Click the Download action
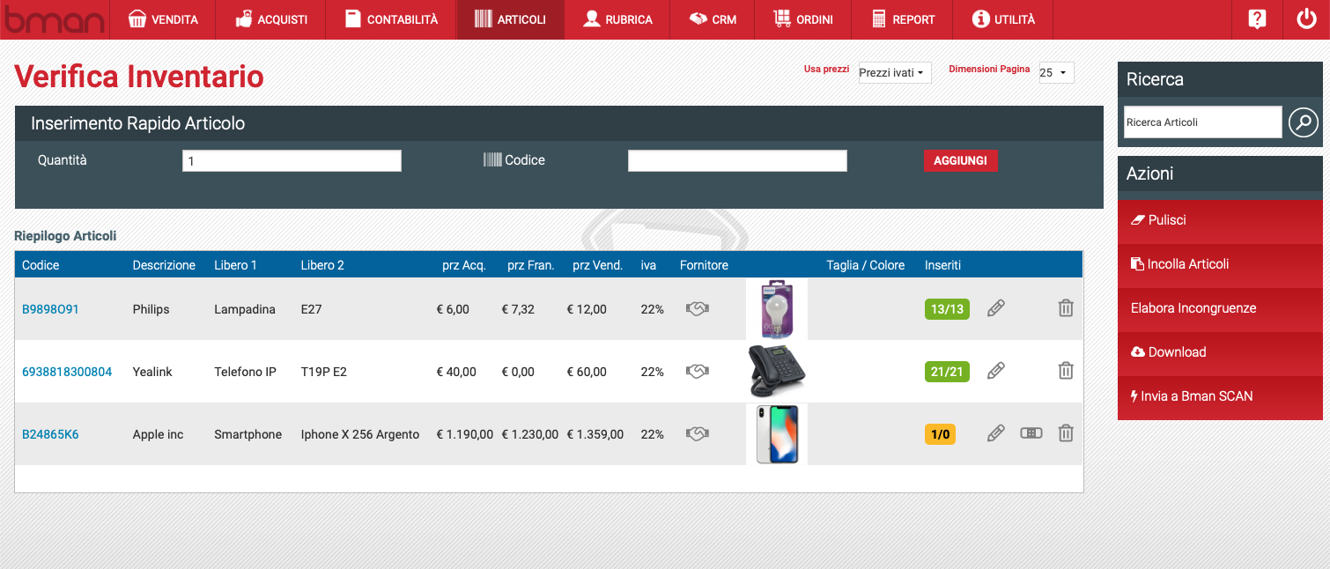The height and width of the screenshot is (569, 1330). click(x=1220, y=352)
